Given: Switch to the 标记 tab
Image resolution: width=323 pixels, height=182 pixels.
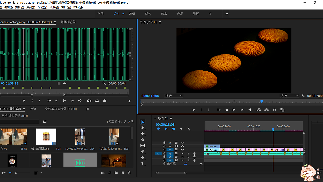Looking at the screenshot, I should click(33, 109).
